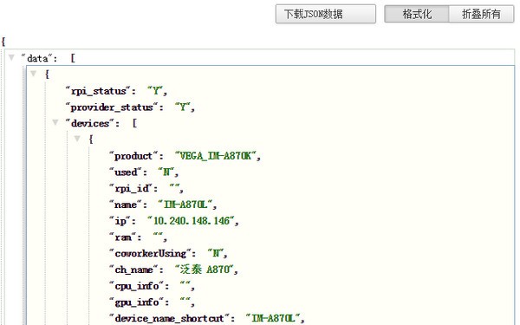Collapse the first device object triangle

(x=77, y=139)
